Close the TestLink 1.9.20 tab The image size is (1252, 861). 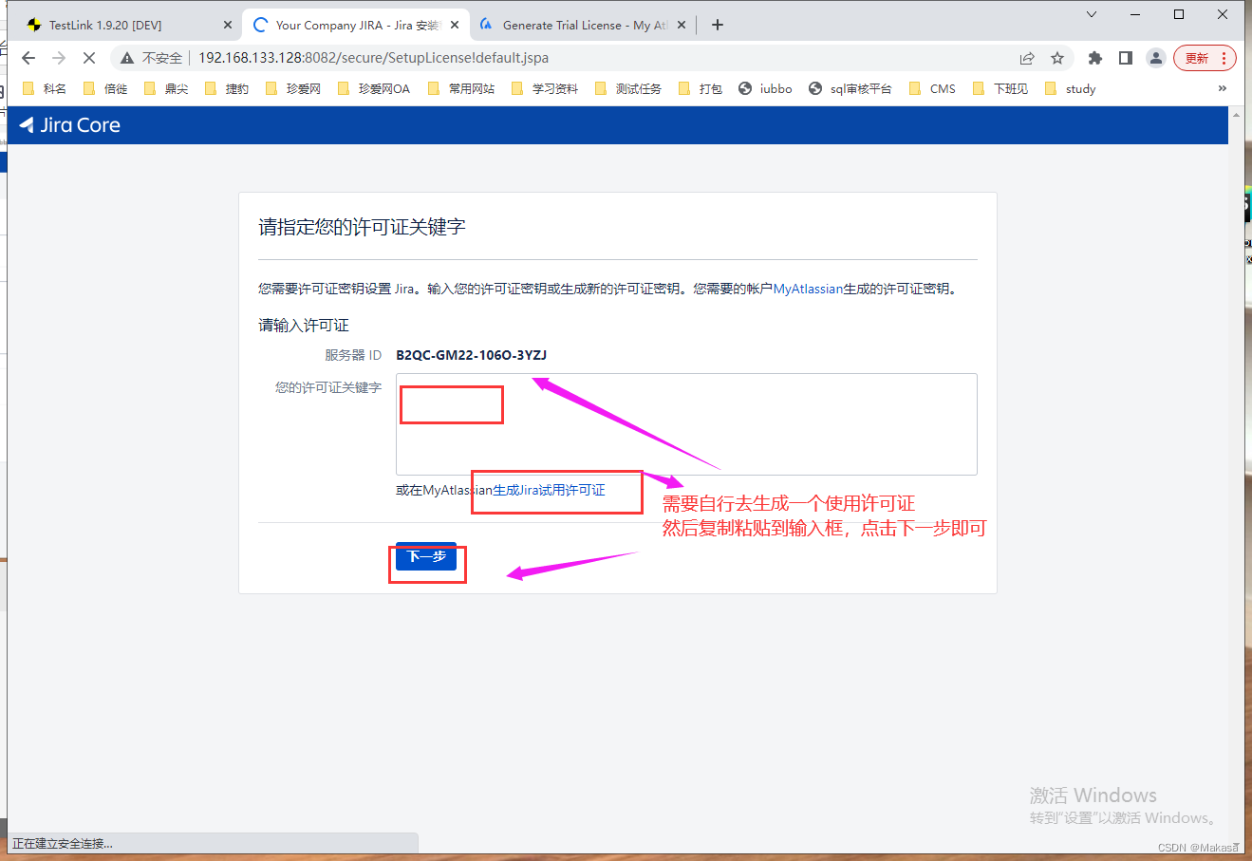[x=228, y=25]
